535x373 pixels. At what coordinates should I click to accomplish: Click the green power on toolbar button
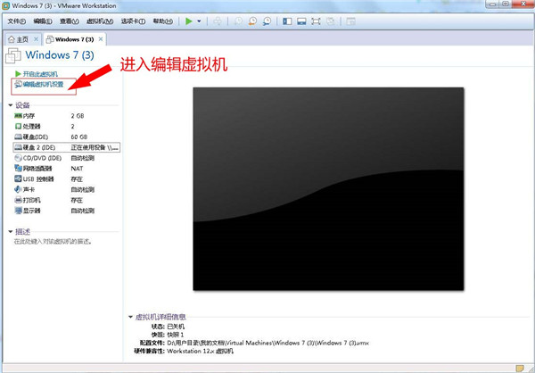click(189, 21)
